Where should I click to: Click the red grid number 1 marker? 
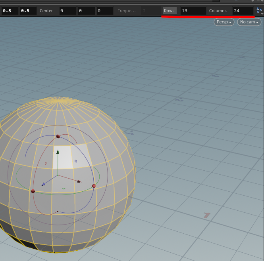[x=207, y=215]
